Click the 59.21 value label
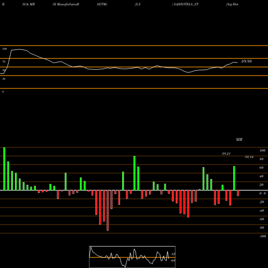The width and height of the screenshot is (268, 268). tap(226, 154)
